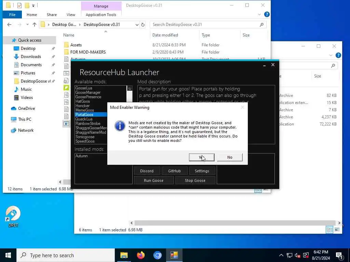Screen dimensions: 350x262
Task: Open the Quick Access Toolbar customize dropdown
Action: tap(33, 5)
